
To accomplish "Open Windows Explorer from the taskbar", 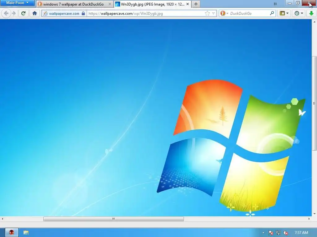I will [x=26, y=233].
